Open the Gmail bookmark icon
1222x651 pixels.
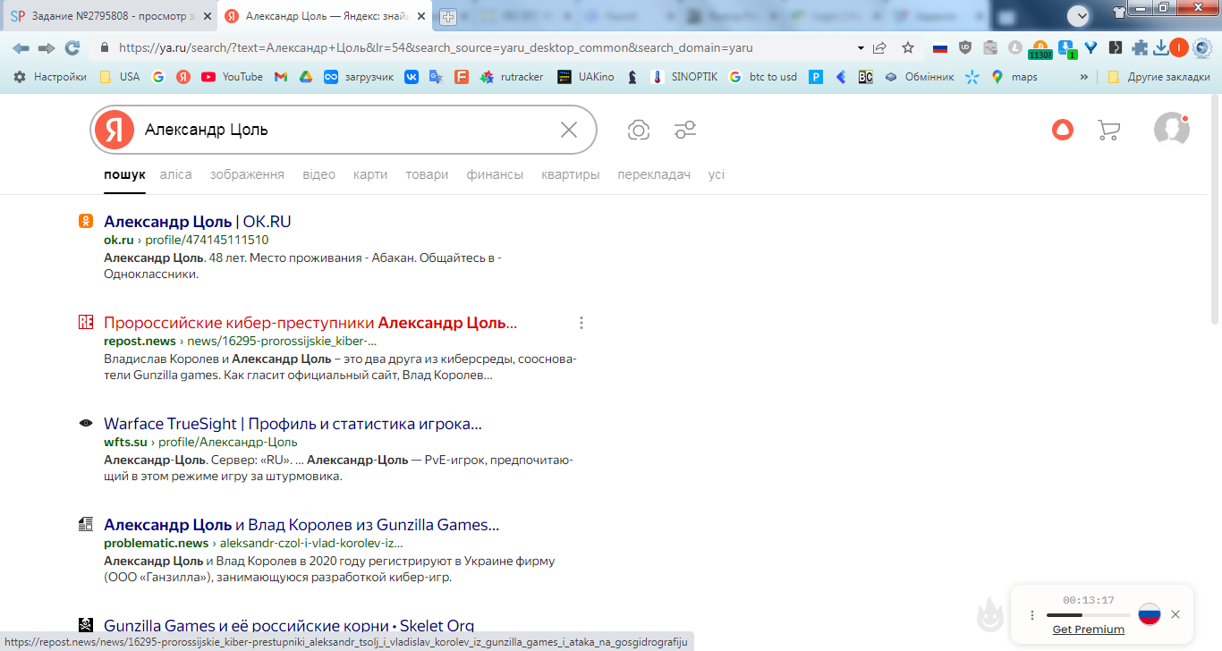coord(280,77)
